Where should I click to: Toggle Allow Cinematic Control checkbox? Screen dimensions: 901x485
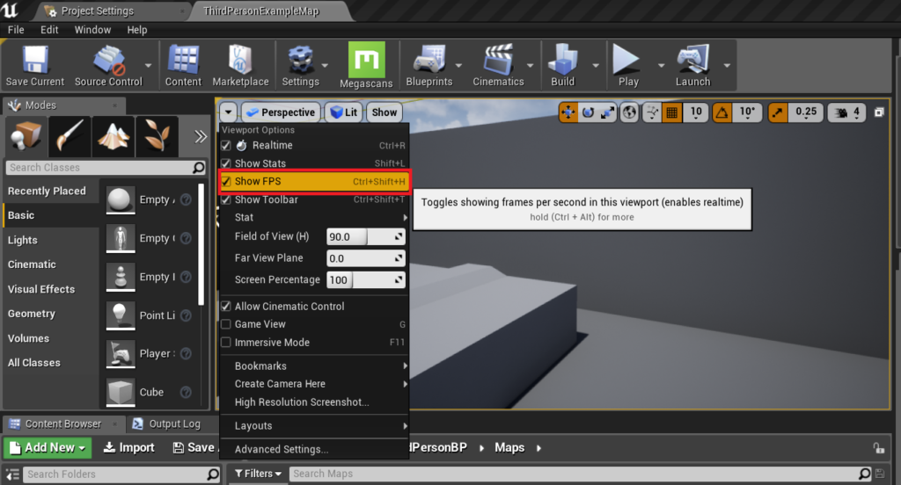pyautogui.click(x=226, y=307)
